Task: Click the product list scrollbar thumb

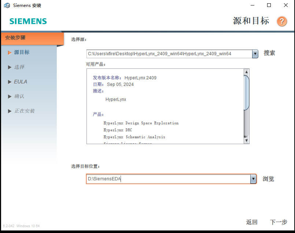Action: pyautogui.click(x=247, y=93)
